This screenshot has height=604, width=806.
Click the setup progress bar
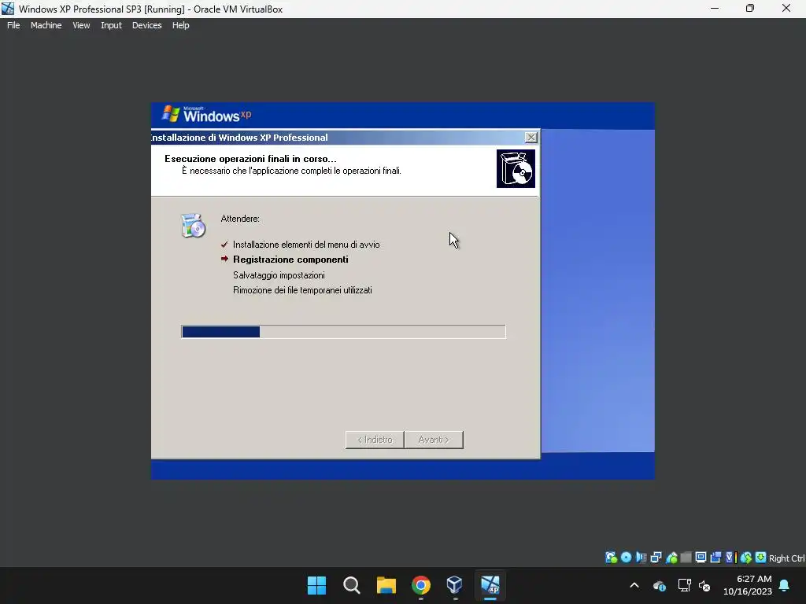pyautogui.click(x=343, y=332)
